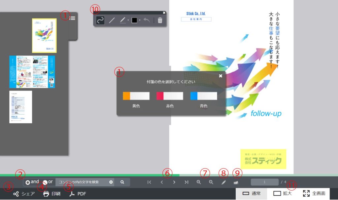Select the straight line drawing tool

[x=112, y=20]
